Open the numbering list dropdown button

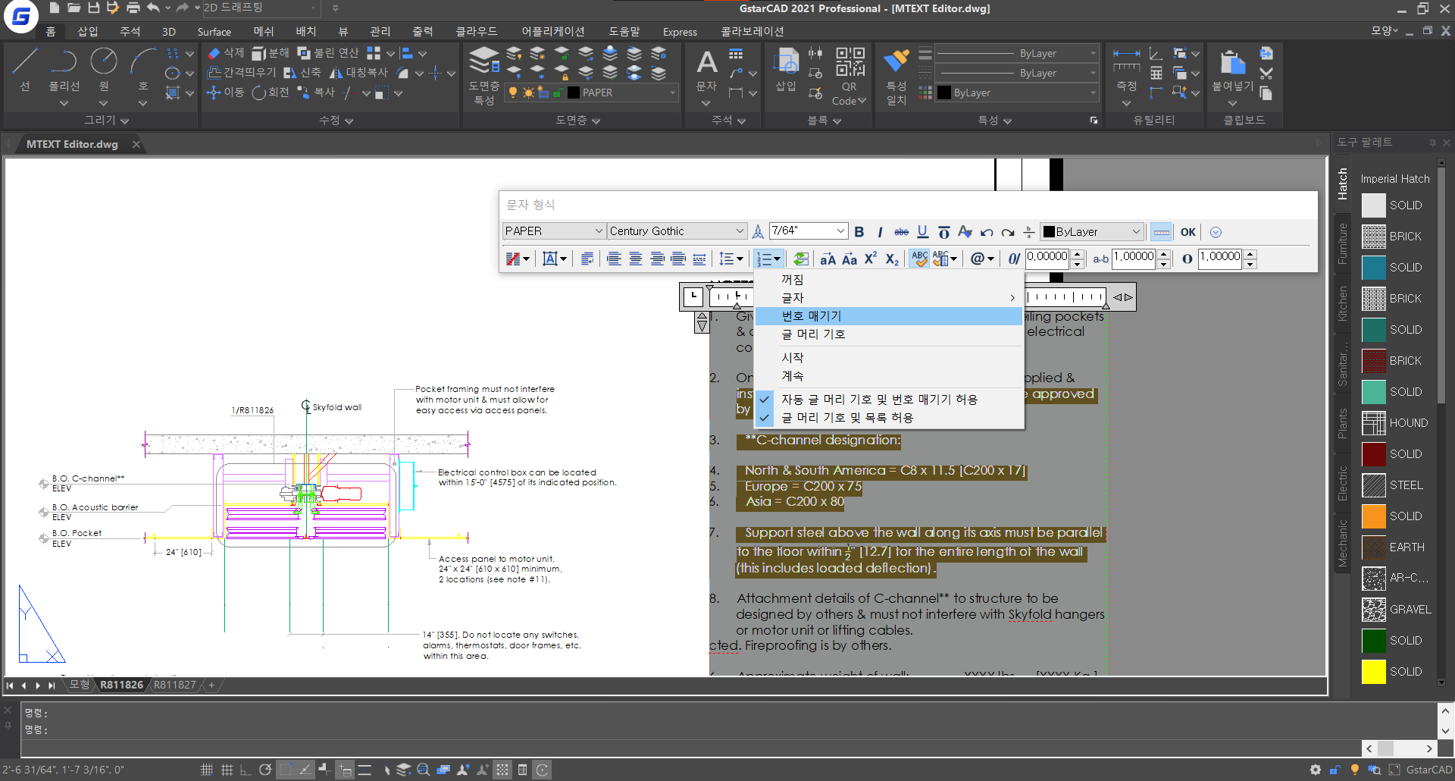click(768, 259)
